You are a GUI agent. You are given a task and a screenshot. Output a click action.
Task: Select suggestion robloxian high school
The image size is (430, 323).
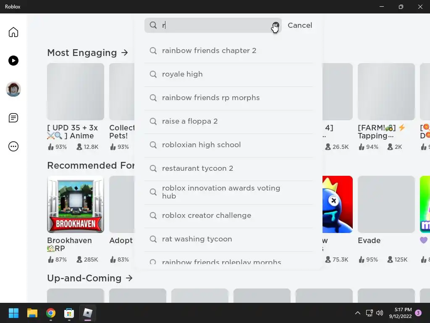(x=228, y=145)
